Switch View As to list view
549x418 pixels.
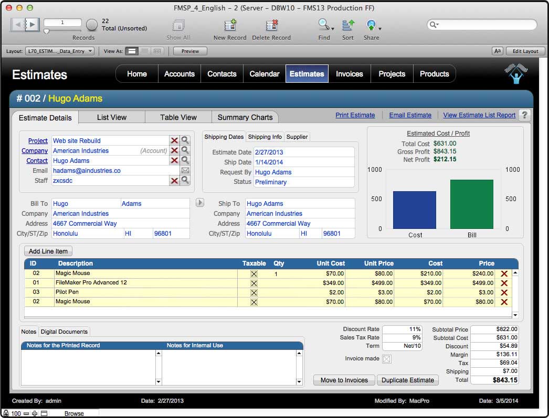tap(144, 51)
